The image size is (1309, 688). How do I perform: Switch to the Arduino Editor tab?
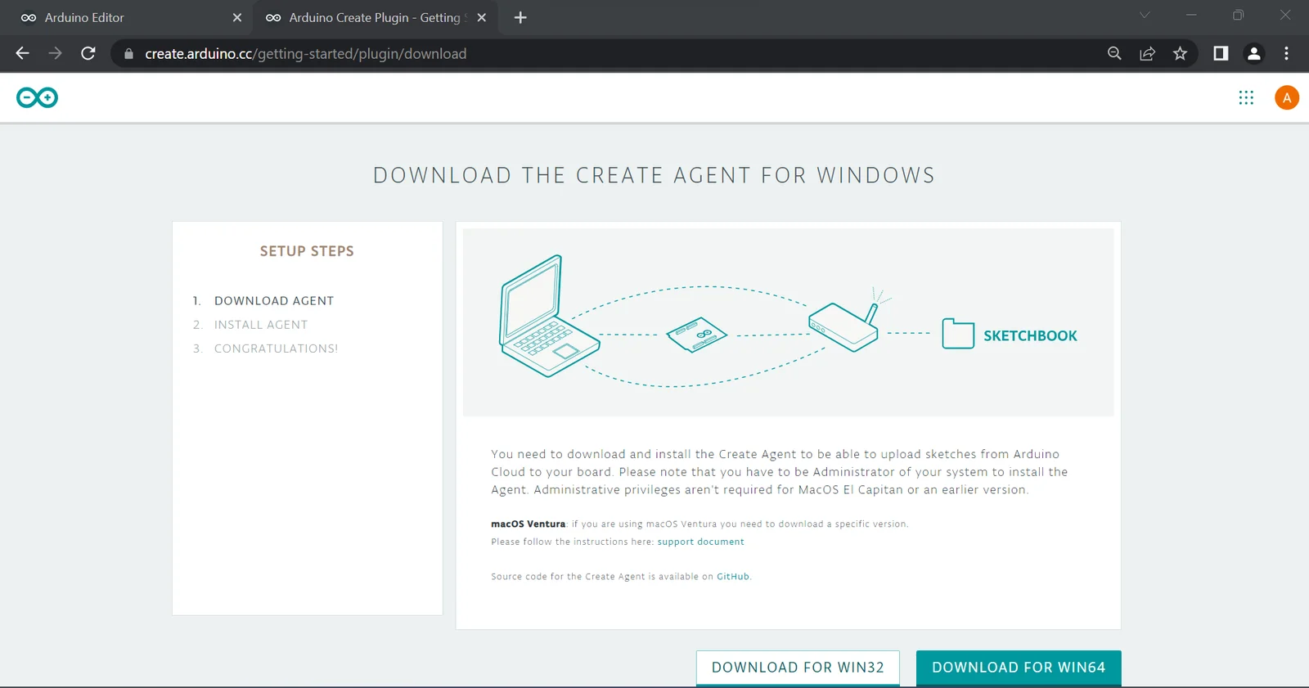coord(128,18)
